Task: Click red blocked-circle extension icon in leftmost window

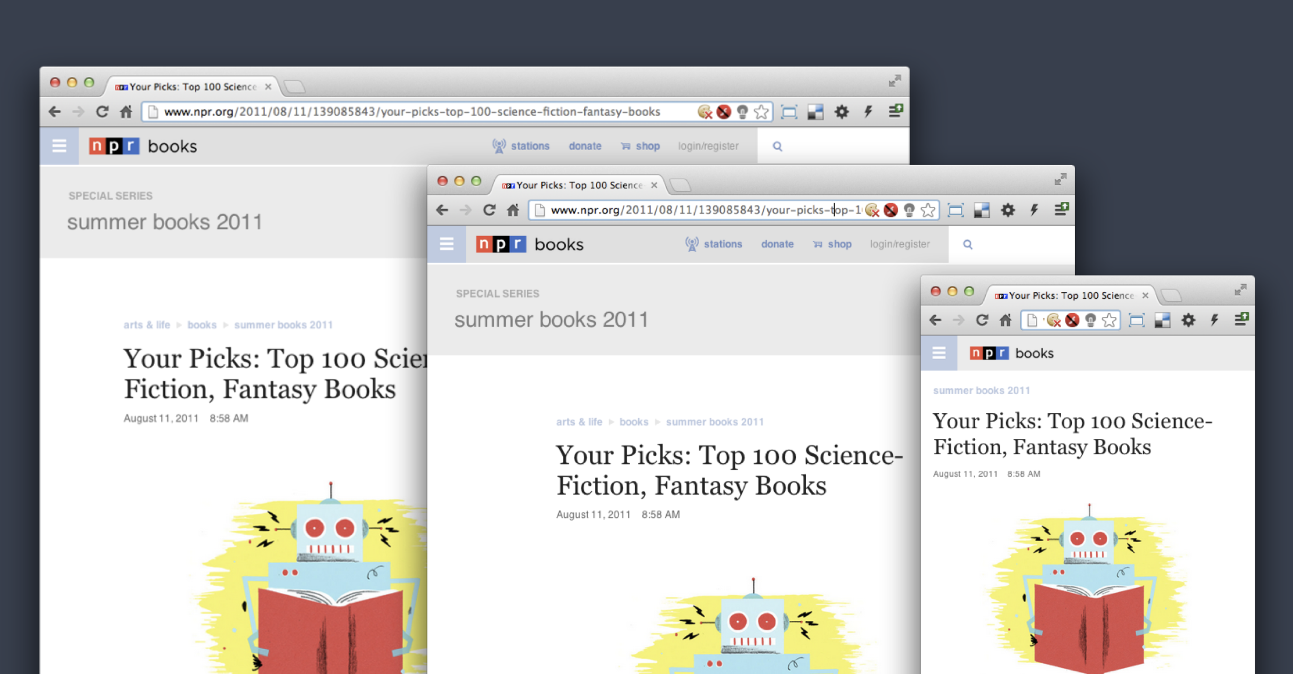Action: (723, 111)
